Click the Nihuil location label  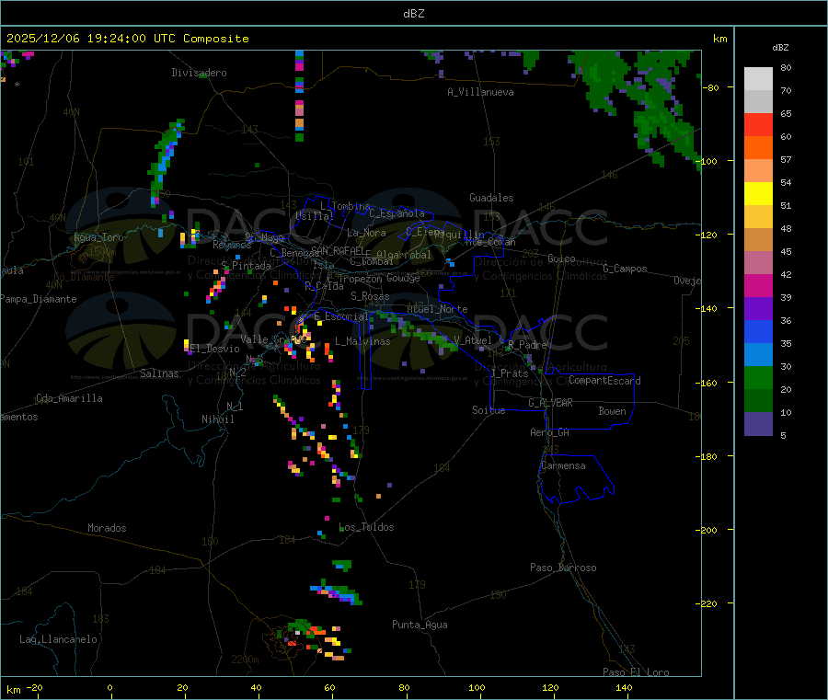[218, 419]
